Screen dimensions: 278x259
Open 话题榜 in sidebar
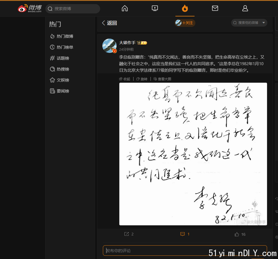(x=60, y=58)
